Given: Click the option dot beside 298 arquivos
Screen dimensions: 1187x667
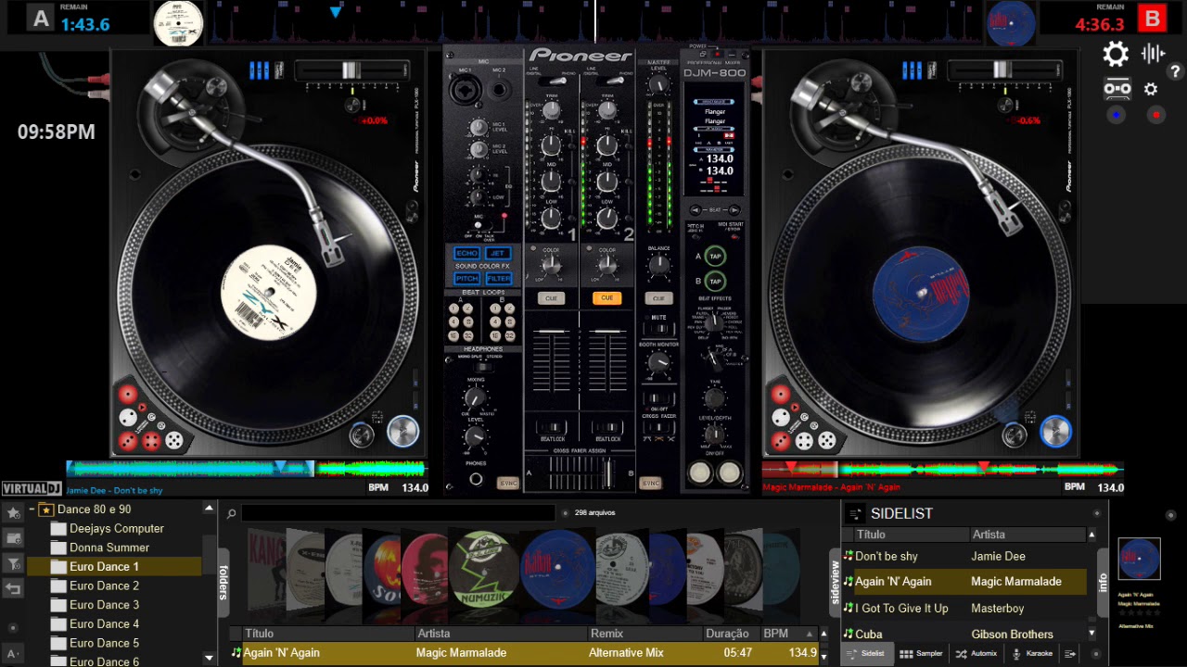Looking at the screenshot, I should click(564, 512).
